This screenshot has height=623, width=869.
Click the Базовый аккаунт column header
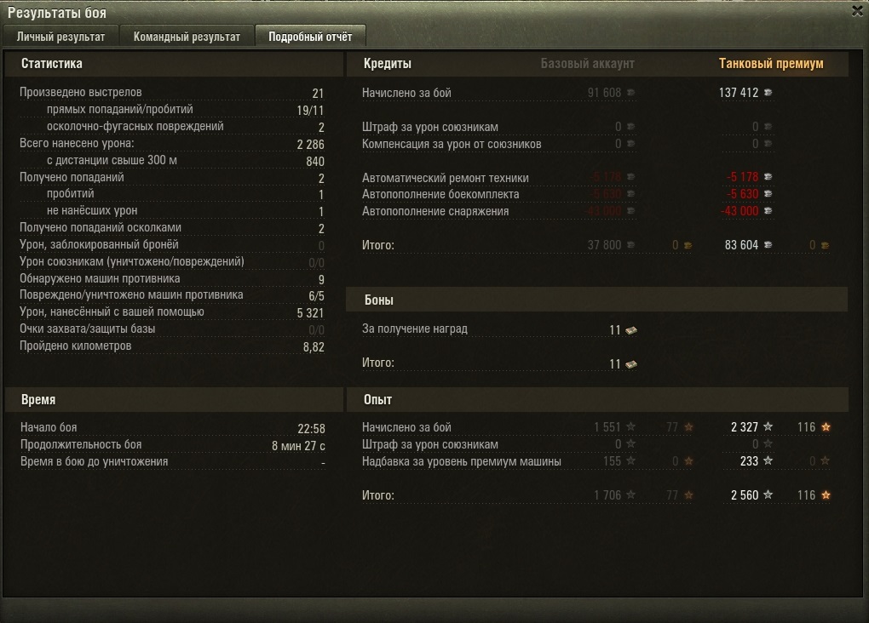[x=588, y=64]
